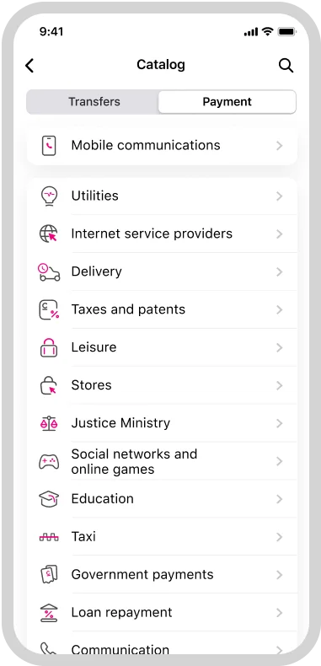This screenshot has width=321, height=666.
Task: Tap the Utilities lightbulb icon
Action: coord(49,196)
